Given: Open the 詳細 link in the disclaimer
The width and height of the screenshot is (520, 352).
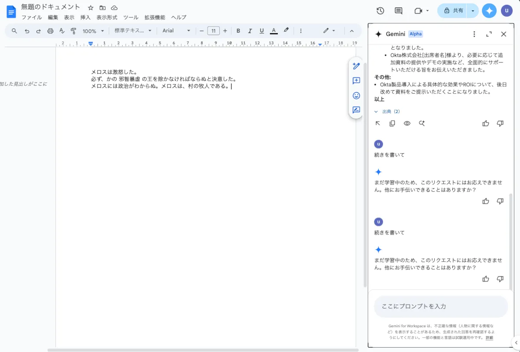Looking at the screenshot, I should coord(489,338).
